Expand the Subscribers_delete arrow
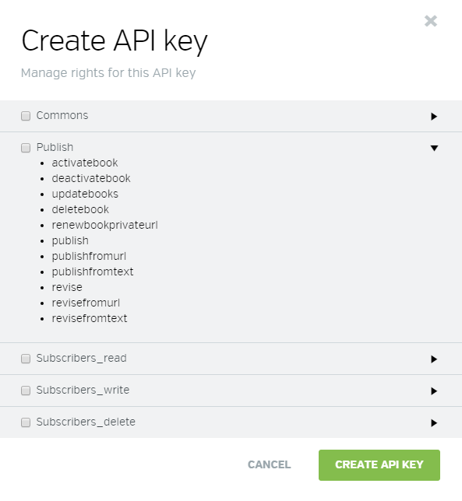Viewport: 462px width, 501px height. click(x=434, y=423)
